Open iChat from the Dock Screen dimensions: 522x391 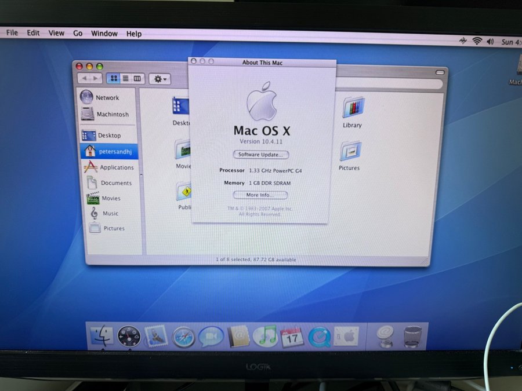point(211,337)
